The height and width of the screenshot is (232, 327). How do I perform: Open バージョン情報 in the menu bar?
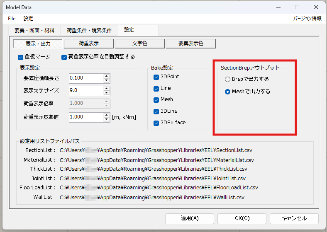click(x=307, y=19)
